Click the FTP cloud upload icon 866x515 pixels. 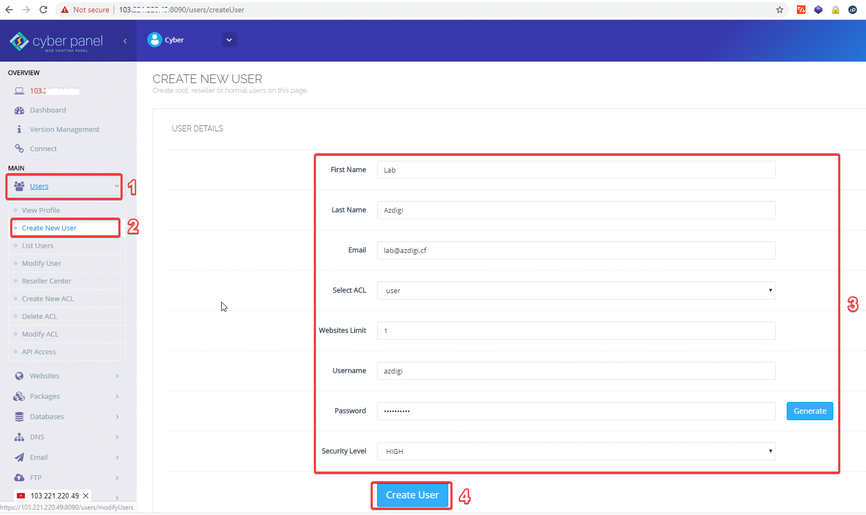point(19,478)
